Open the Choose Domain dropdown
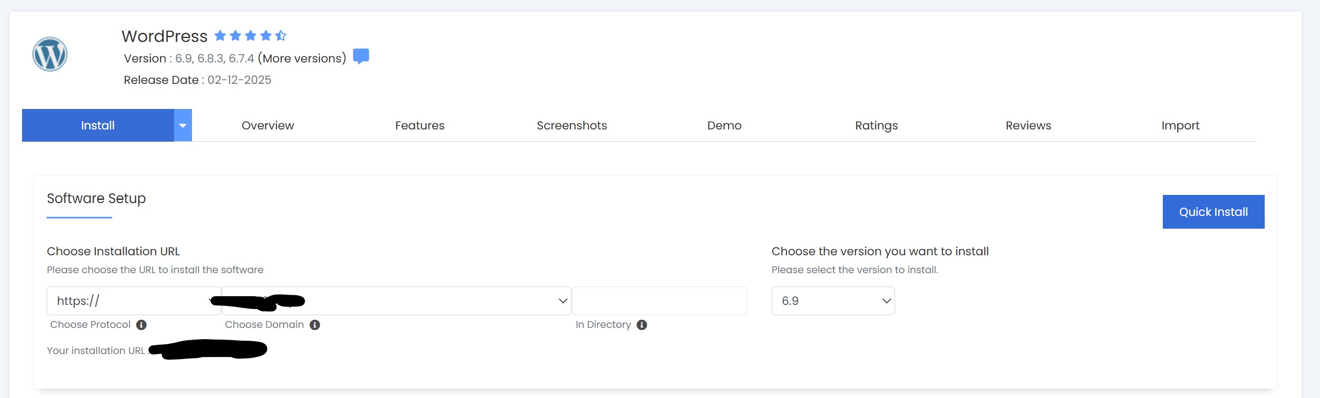The height and width of the screenshot is (398, 1320). [396, 301]
